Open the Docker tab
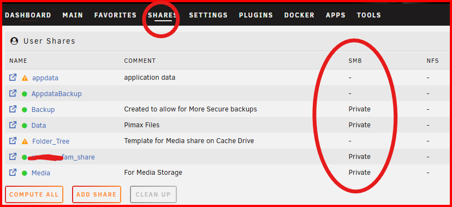Viewport: 452px width, 207px height. click(299, 15)
